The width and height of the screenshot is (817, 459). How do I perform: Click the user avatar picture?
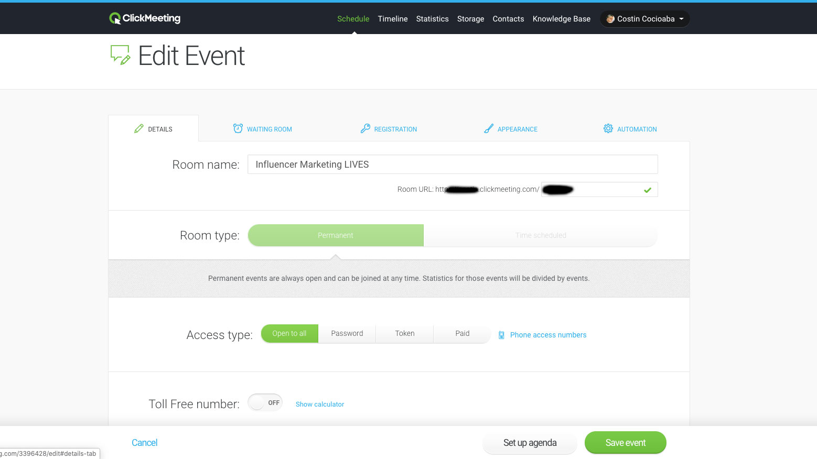click(610, 19)
